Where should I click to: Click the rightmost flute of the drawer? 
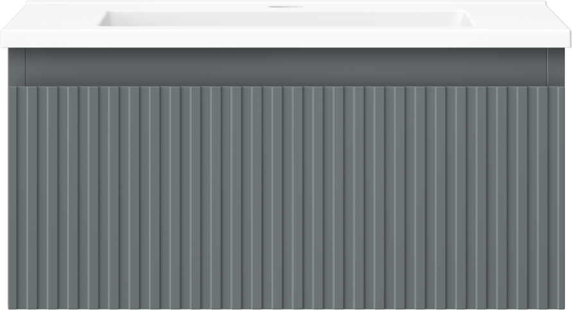point(560,197)
